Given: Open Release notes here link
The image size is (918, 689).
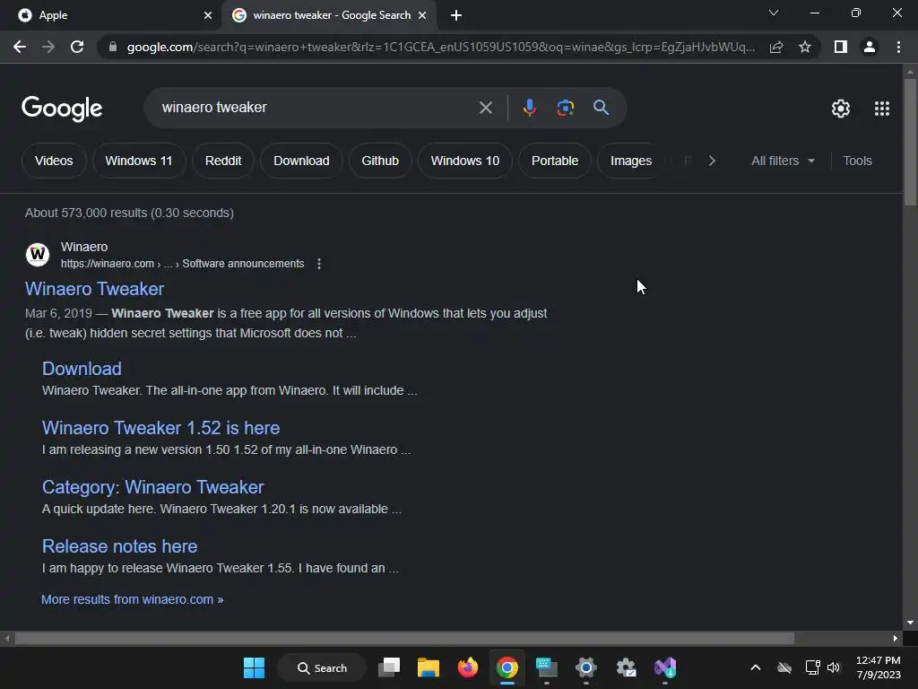Looking at the screenshot, I should pos(119,546).
